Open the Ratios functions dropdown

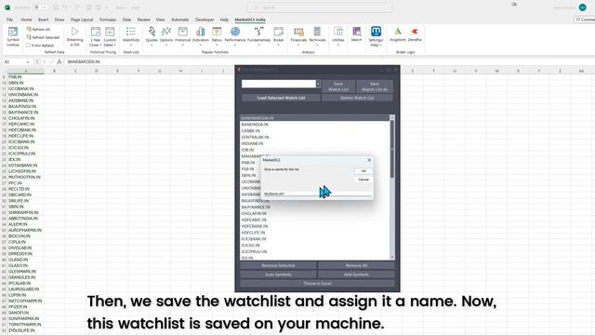tap(217, 37)
